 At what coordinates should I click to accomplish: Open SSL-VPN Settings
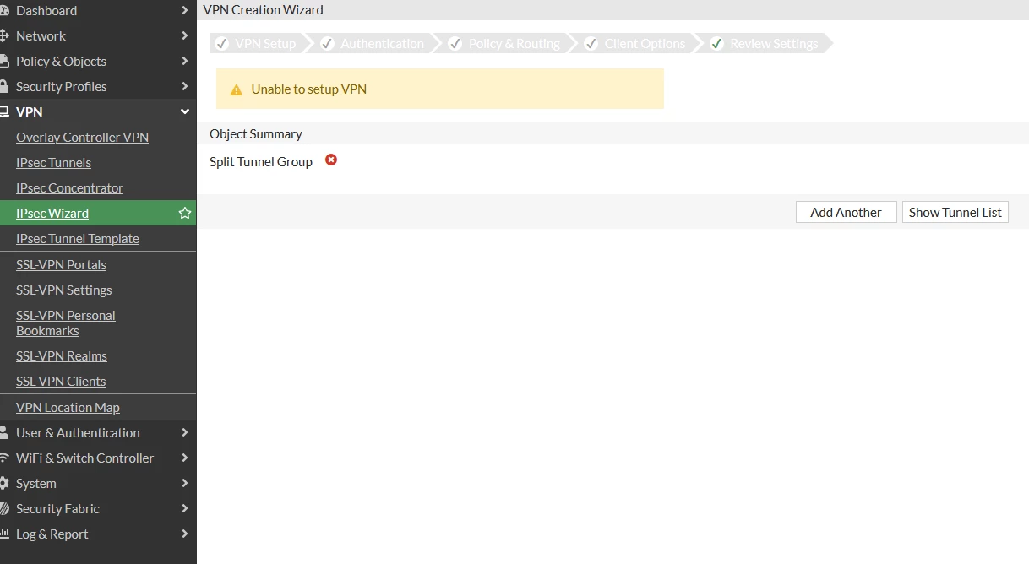(x=63, y=290)
